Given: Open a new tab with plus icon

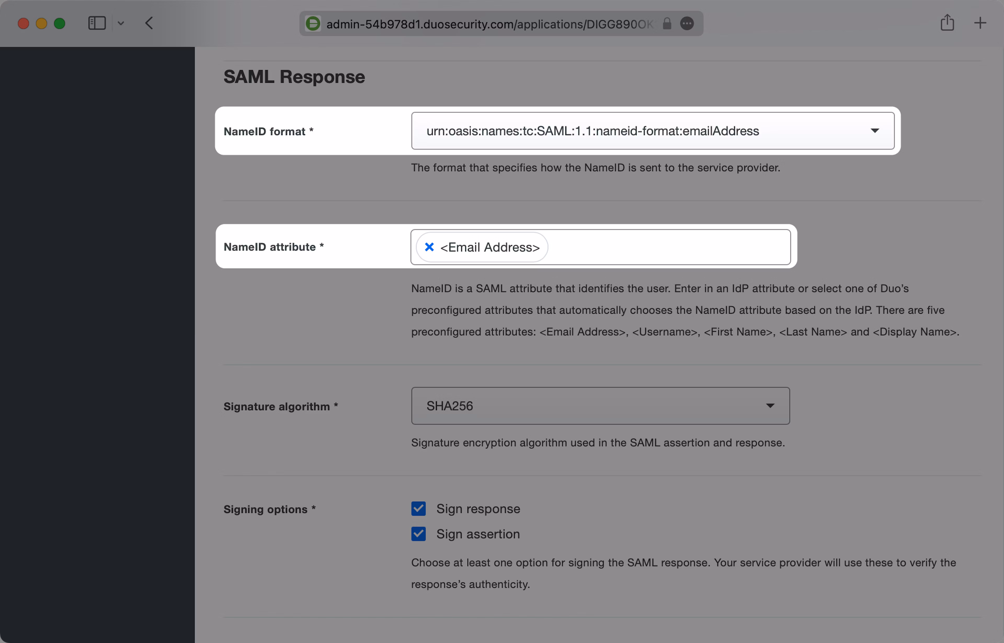Looking at the screenshot, I should coord(980,23).
